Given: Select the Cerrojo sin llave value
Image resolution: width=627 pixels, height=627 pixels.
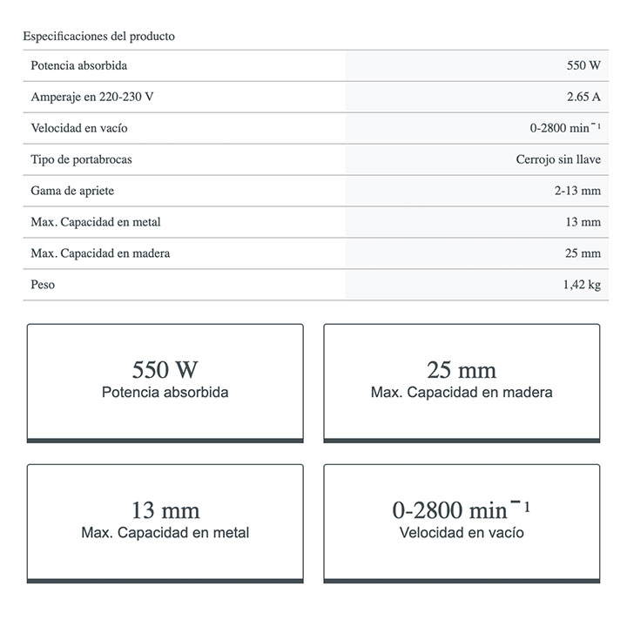Looking at the screenshot, I should [x=558, y=159].
